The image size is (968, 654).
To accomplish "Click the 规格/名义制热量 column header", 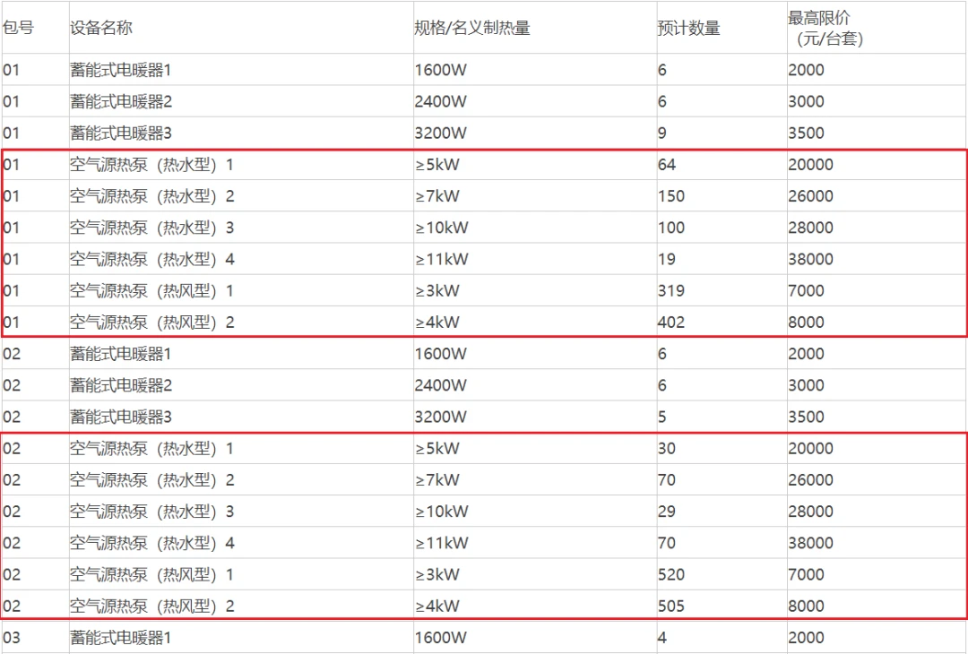I will (472, 28).
